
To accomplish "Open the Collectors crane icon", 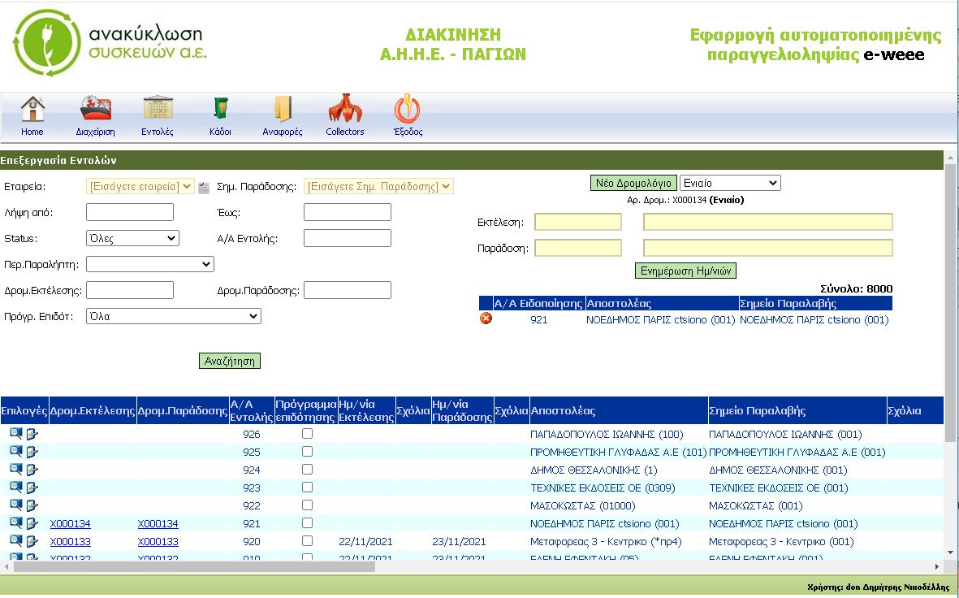I will pos(345,108).
